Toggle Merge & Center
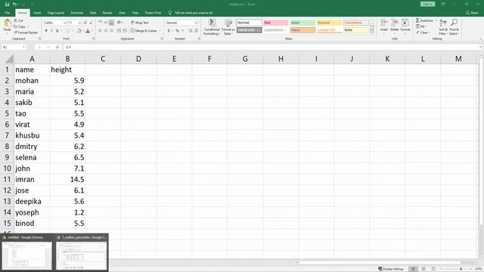The image size is (484, 272). (x=144, y=31)
